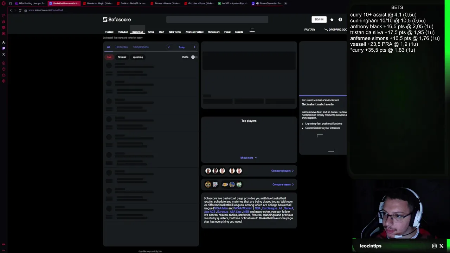The height and width of the screenshot is (253, 450).
Task: Click the site lock icon in address bar
Action: 25,10
